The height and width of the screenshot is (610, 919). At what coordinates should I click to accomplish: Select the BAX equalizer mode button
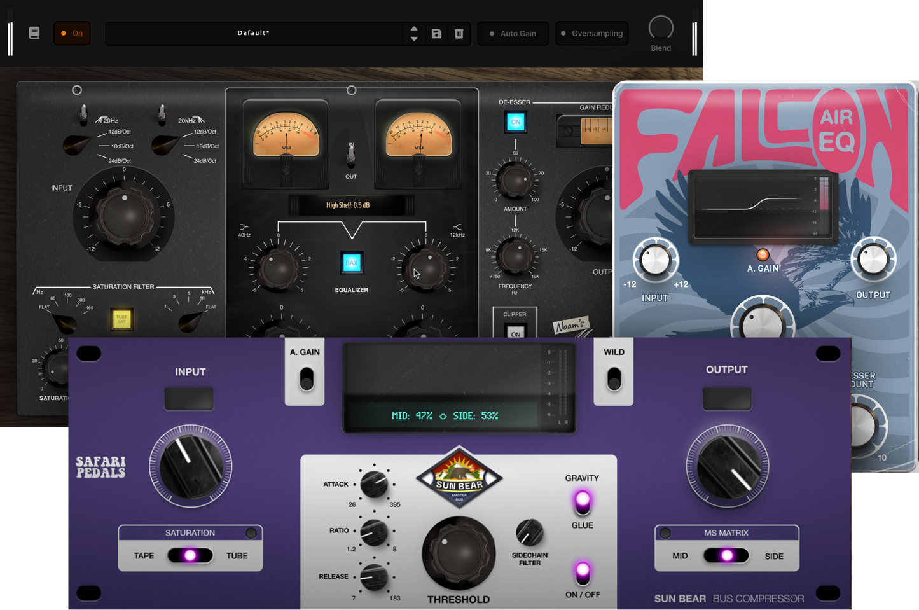(x=351, y=261)
